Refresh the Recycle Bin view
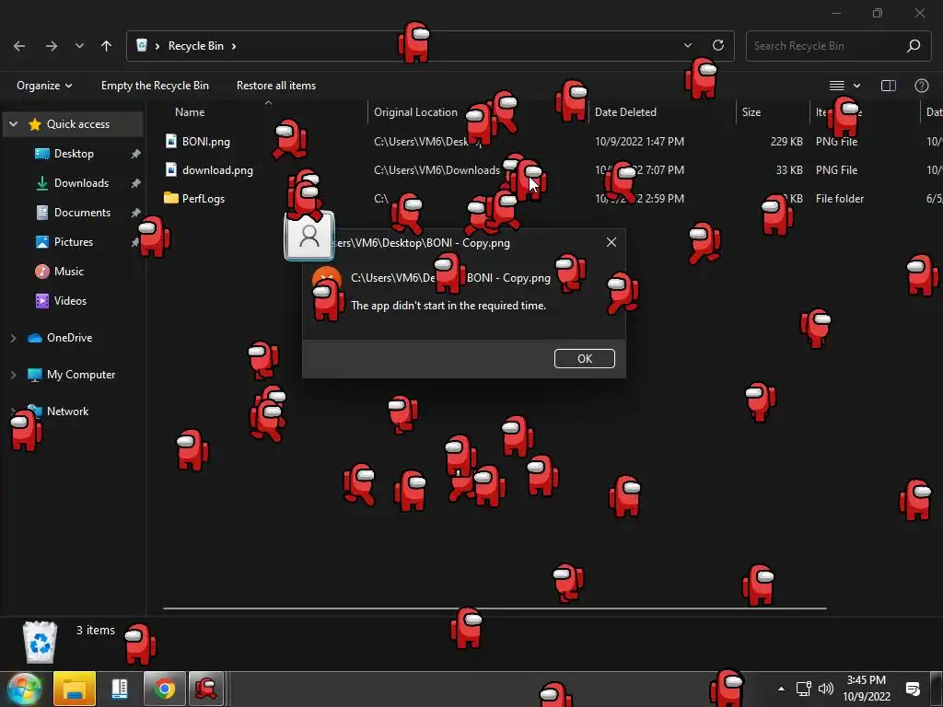The image size is (943, 707). pyautogui.click(x=718, y=45)
